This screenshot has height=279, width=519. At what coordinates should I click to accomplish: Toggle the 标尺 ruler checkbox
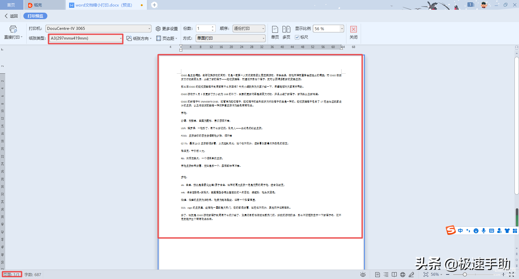pyautogui.click(x=297, y=37)
